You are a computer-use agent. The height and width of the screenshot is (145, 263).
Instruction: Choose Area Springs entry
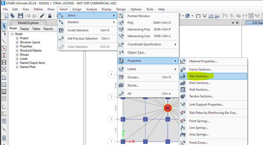click(213, 134)
